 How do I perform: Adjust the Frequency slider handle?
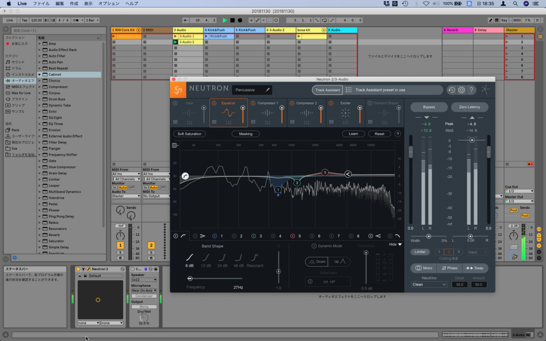190,278
